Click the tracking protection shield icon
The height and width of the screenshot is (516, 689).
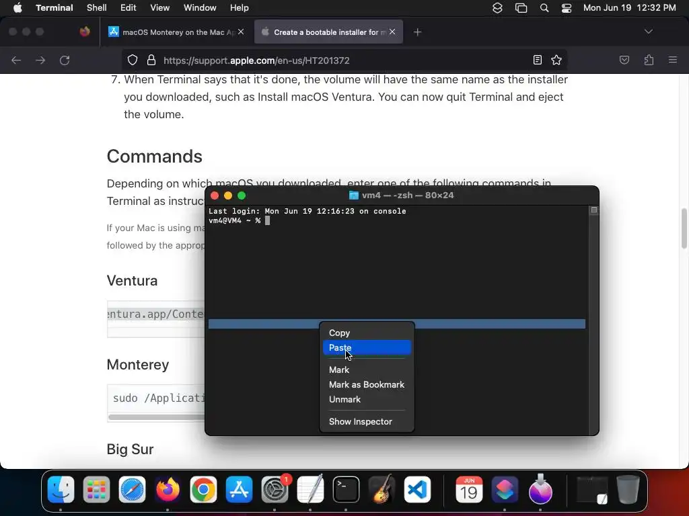point(133,60)
